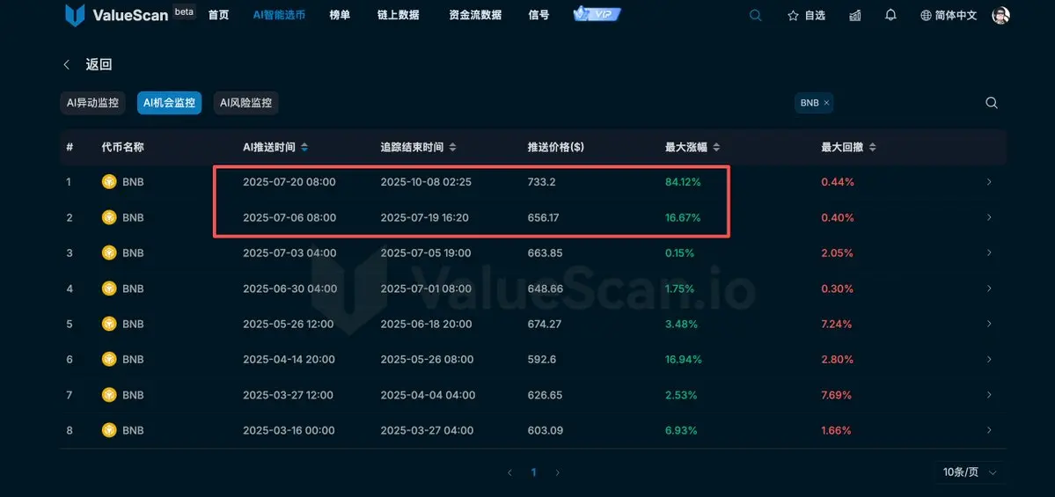Viewport: 1055px width, 497px height.
Task: Click the back arrow next to 返回
Action: pyautogui.click(x=67, y=64)
